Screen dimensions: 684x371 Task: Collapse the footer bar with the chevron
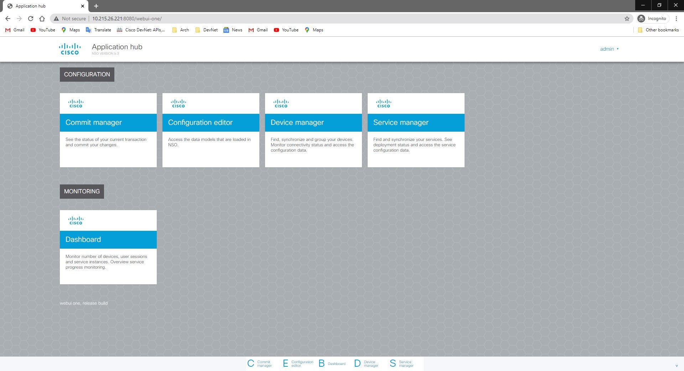coord(677,366)
